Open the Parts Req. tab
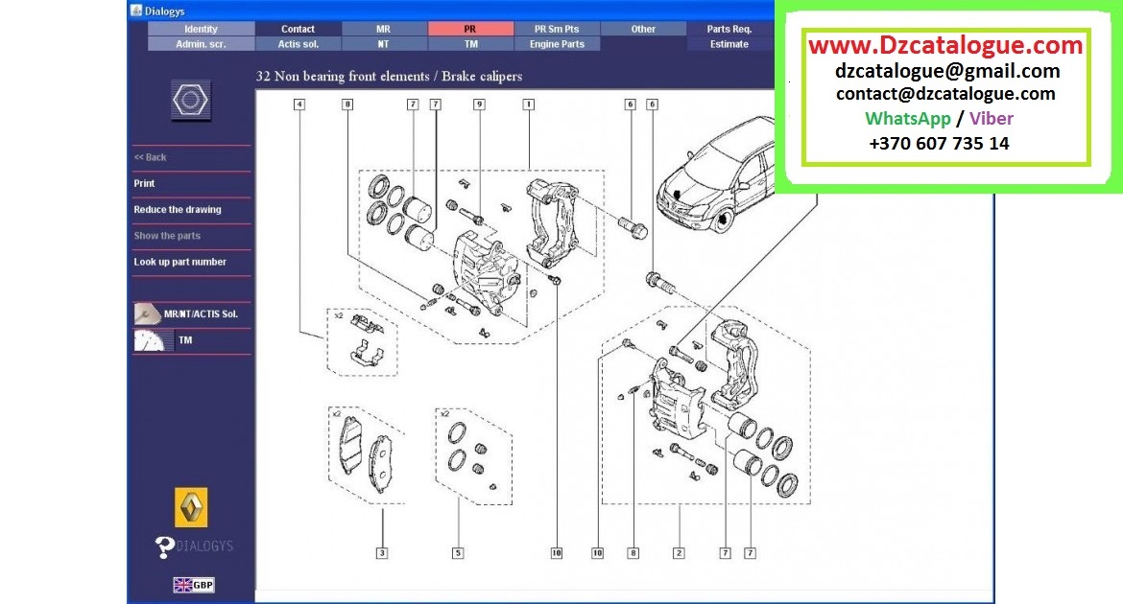The width and height of the screenshot is (1123, 604). [729, 29]
